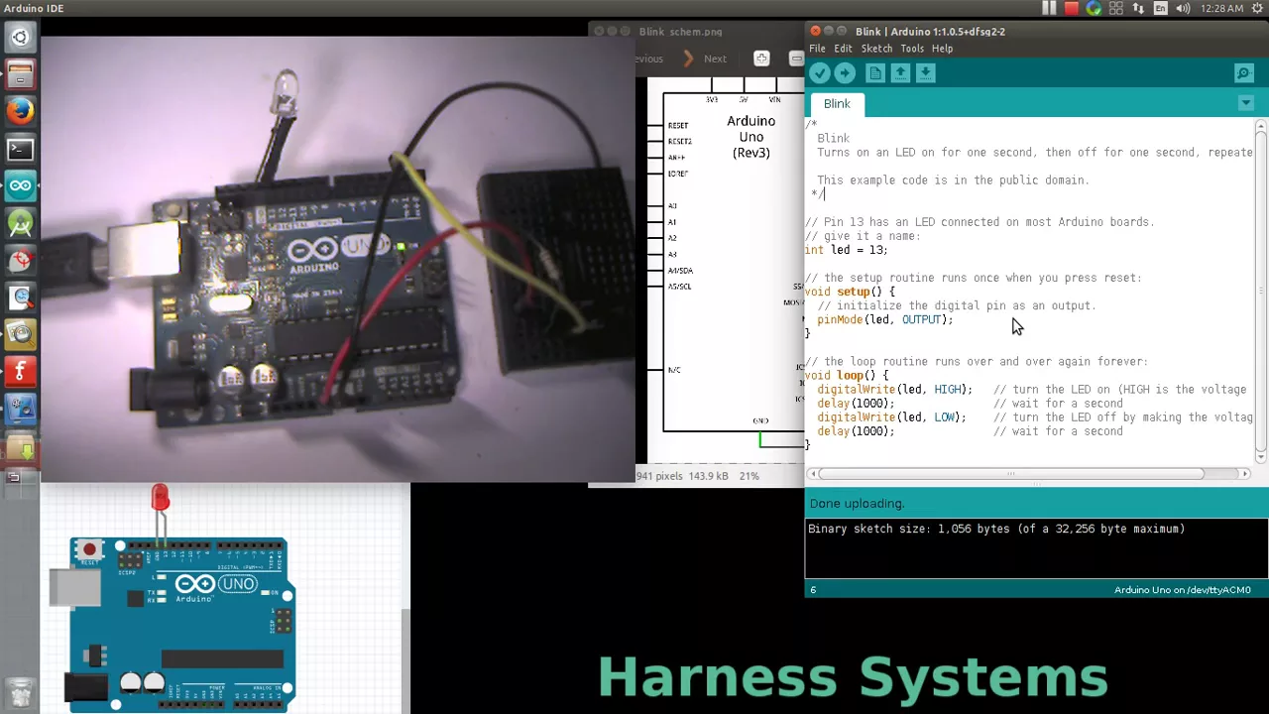Switch to Arduino IDE in the dock
Image resolution: width=1269 pixels, height=714 pixels.
[x=20, y=185]
